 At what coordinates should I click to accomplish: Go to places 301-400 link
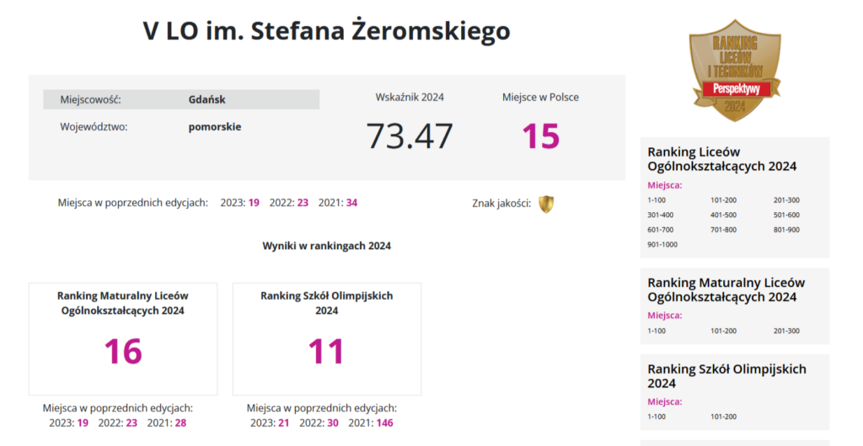(660, 215)
